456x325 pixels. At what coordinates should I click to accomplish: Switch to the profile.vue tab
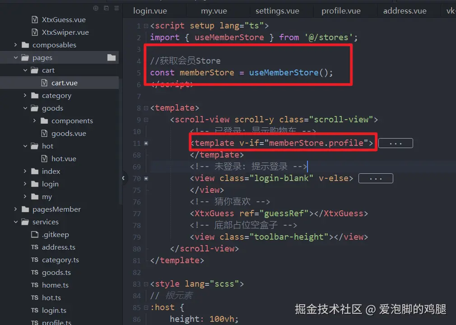(x=341, y=11)
